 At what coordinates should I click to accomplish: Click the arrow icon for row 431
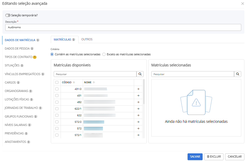[x=138, y=95]
